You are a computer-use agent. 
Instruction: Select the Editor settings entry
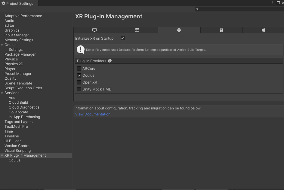click(9, 26)
